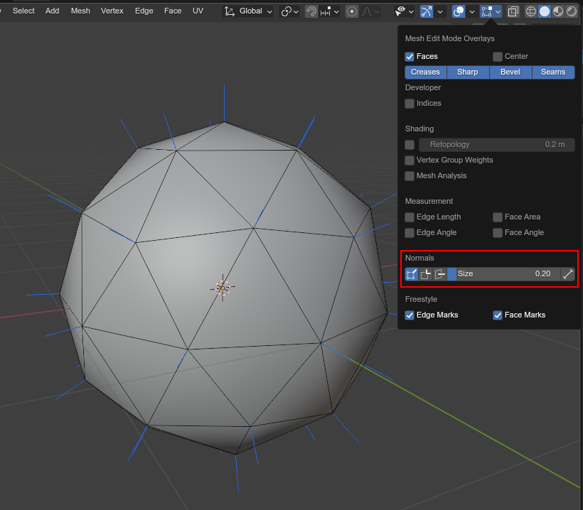This screenshot has width=583, height=510.
Task: Click snap increment icon
Action: (x=326, y=12)
